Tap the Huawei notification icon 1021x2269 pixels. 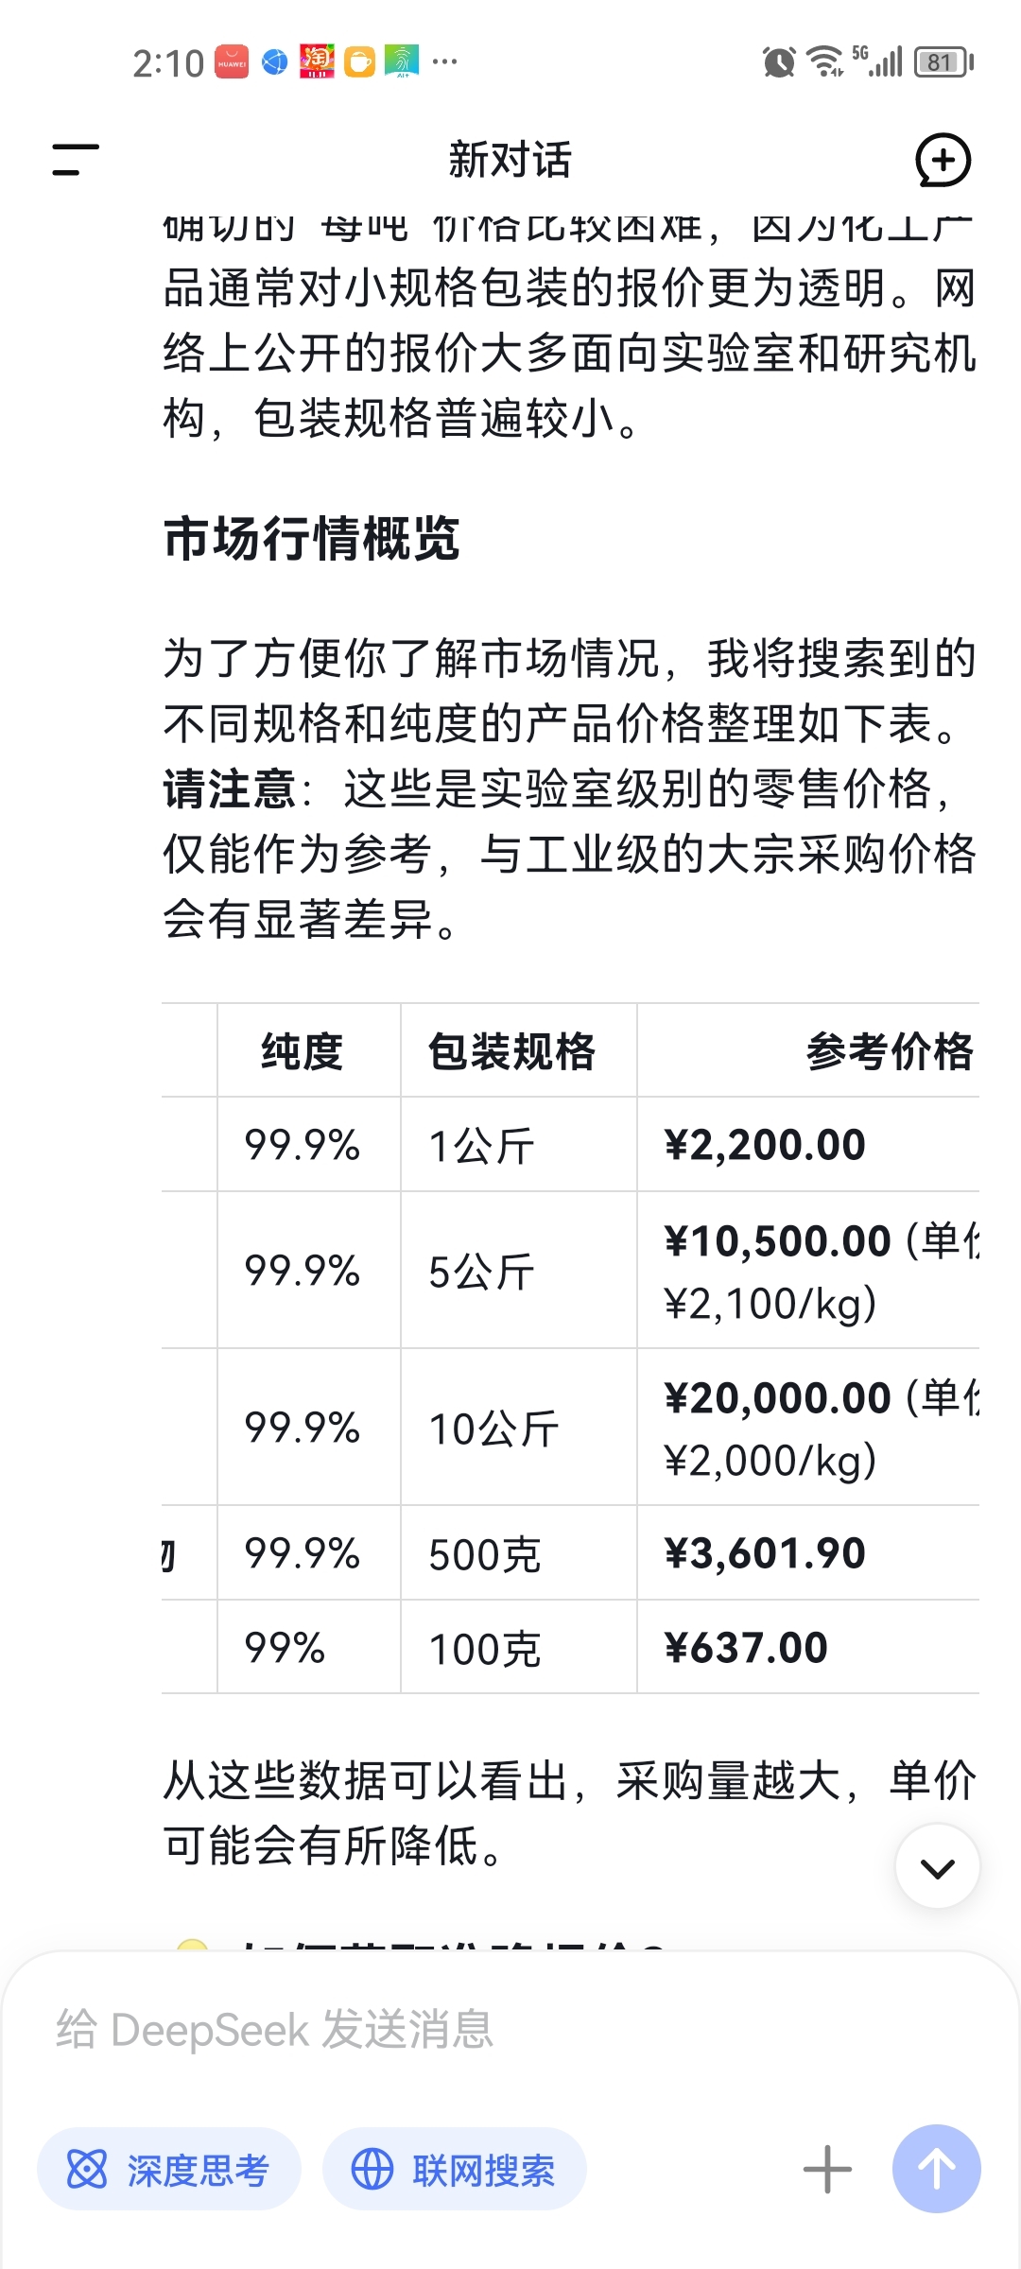[x=232, y=62]
